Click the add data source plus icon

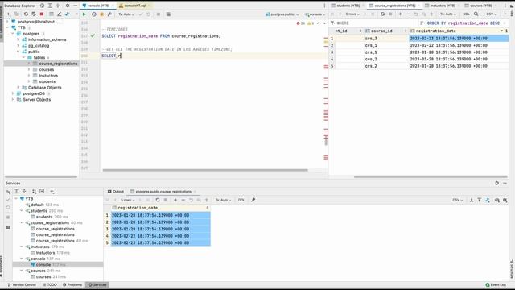[x=9, y=14]
